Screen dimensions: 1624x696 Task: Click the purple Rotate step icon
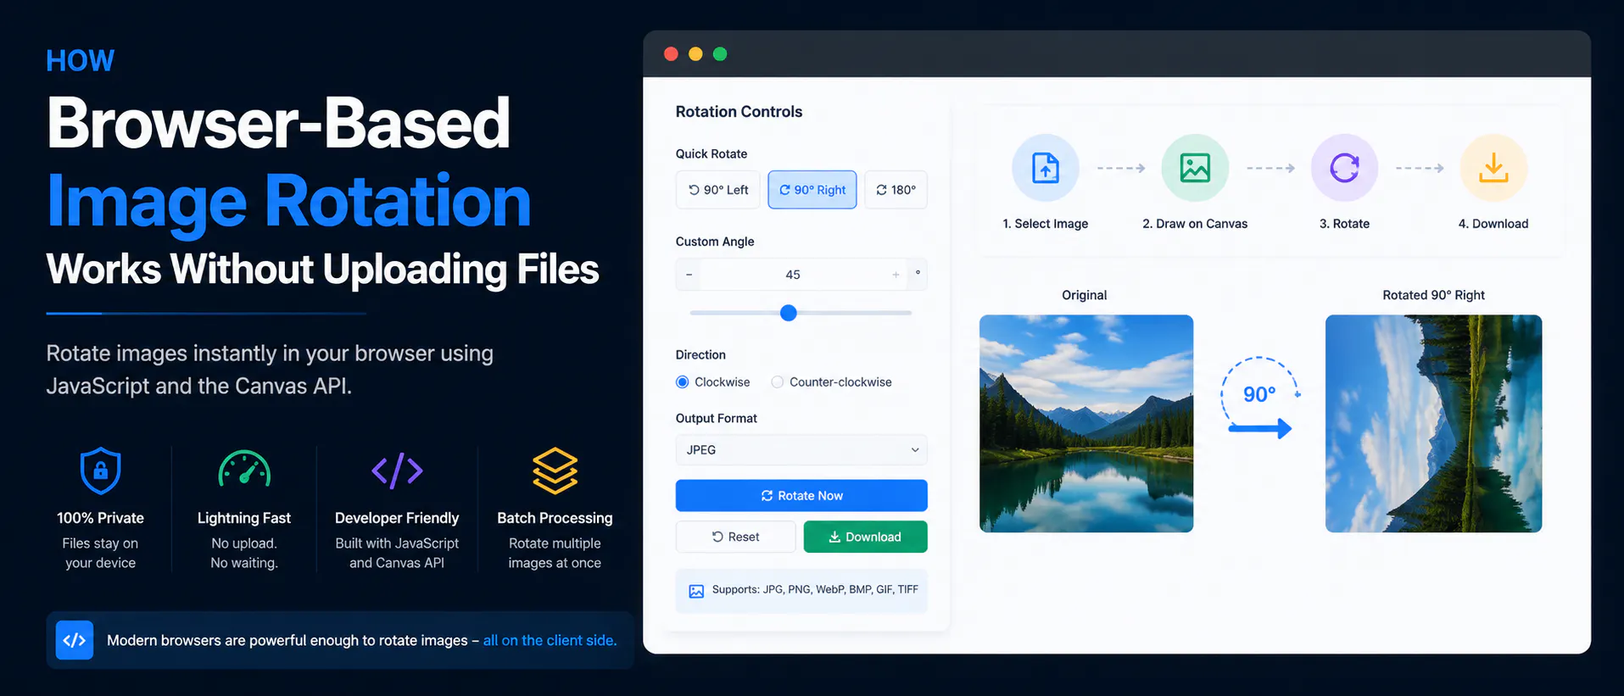pos(1344,168)
